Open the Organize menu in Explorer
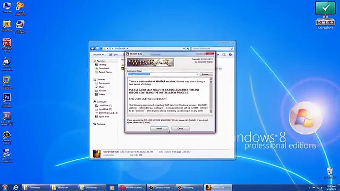Screen dimensions: 340x191 (98, 54)
